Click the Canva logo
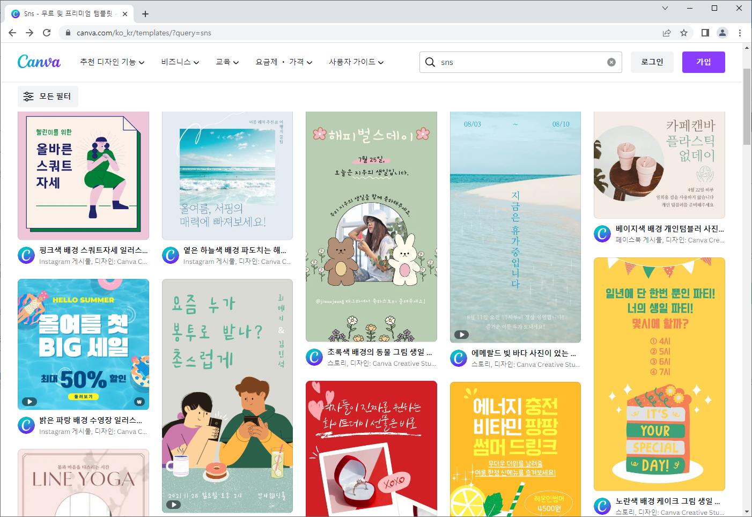 [x=39, y=62]
